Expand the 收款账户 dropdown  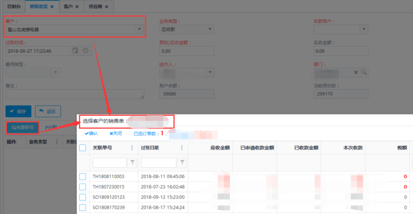364,29
